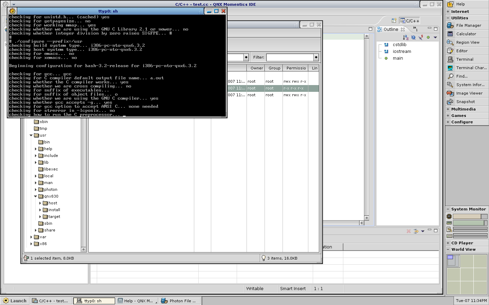Open the Launch menu
The height and width of the screenshot is (305, 489).
coord(15,301)
